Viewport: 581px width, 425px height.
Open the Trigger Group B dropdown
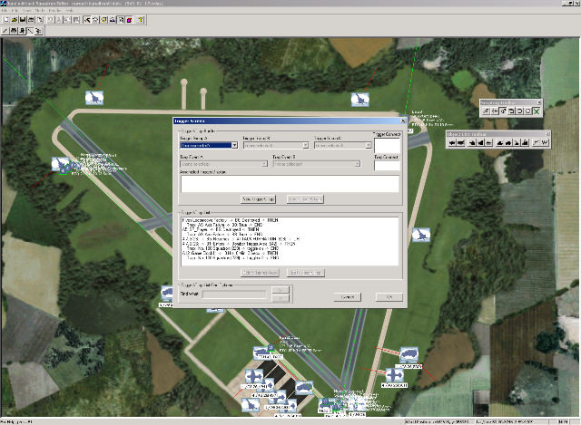click(x=304, y=145)
